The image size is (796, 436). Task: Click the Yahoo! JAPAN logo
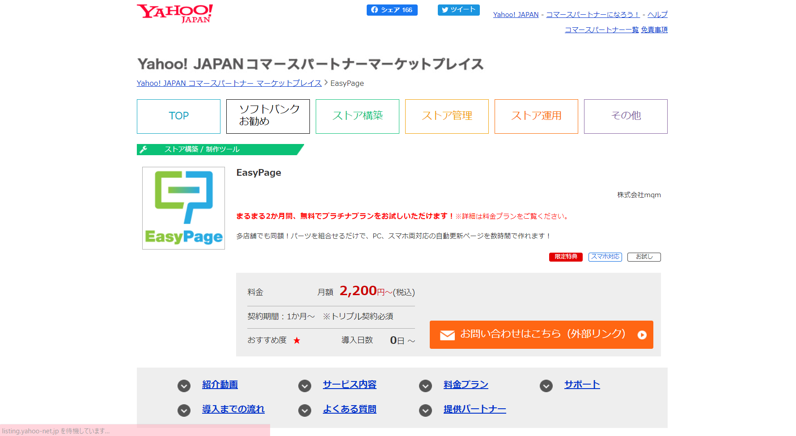[x=175, y=13]
